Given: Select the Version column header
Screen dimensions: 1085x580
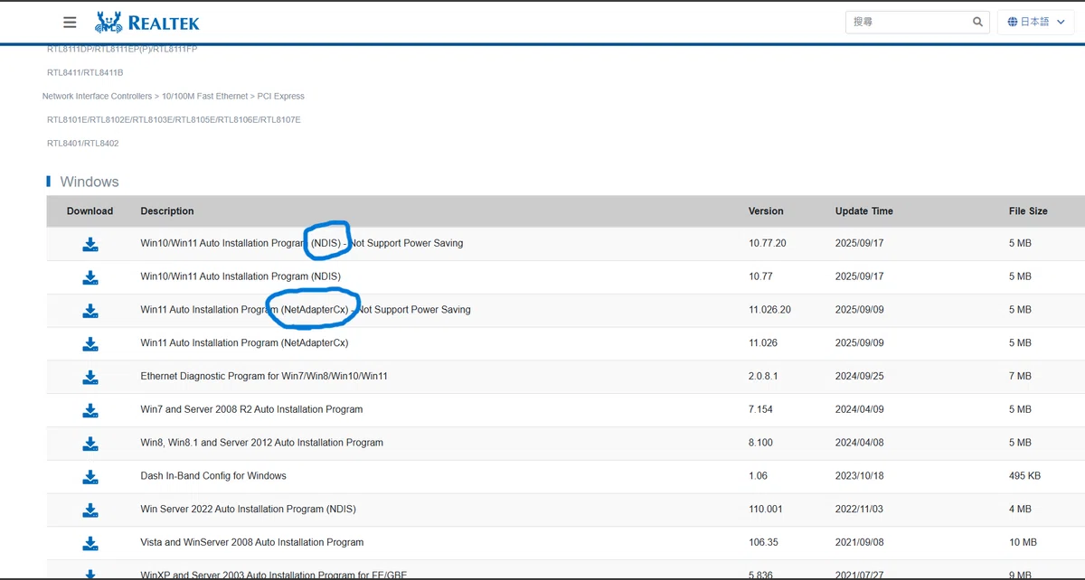Looking at the screenshot, I should [766, 211].
